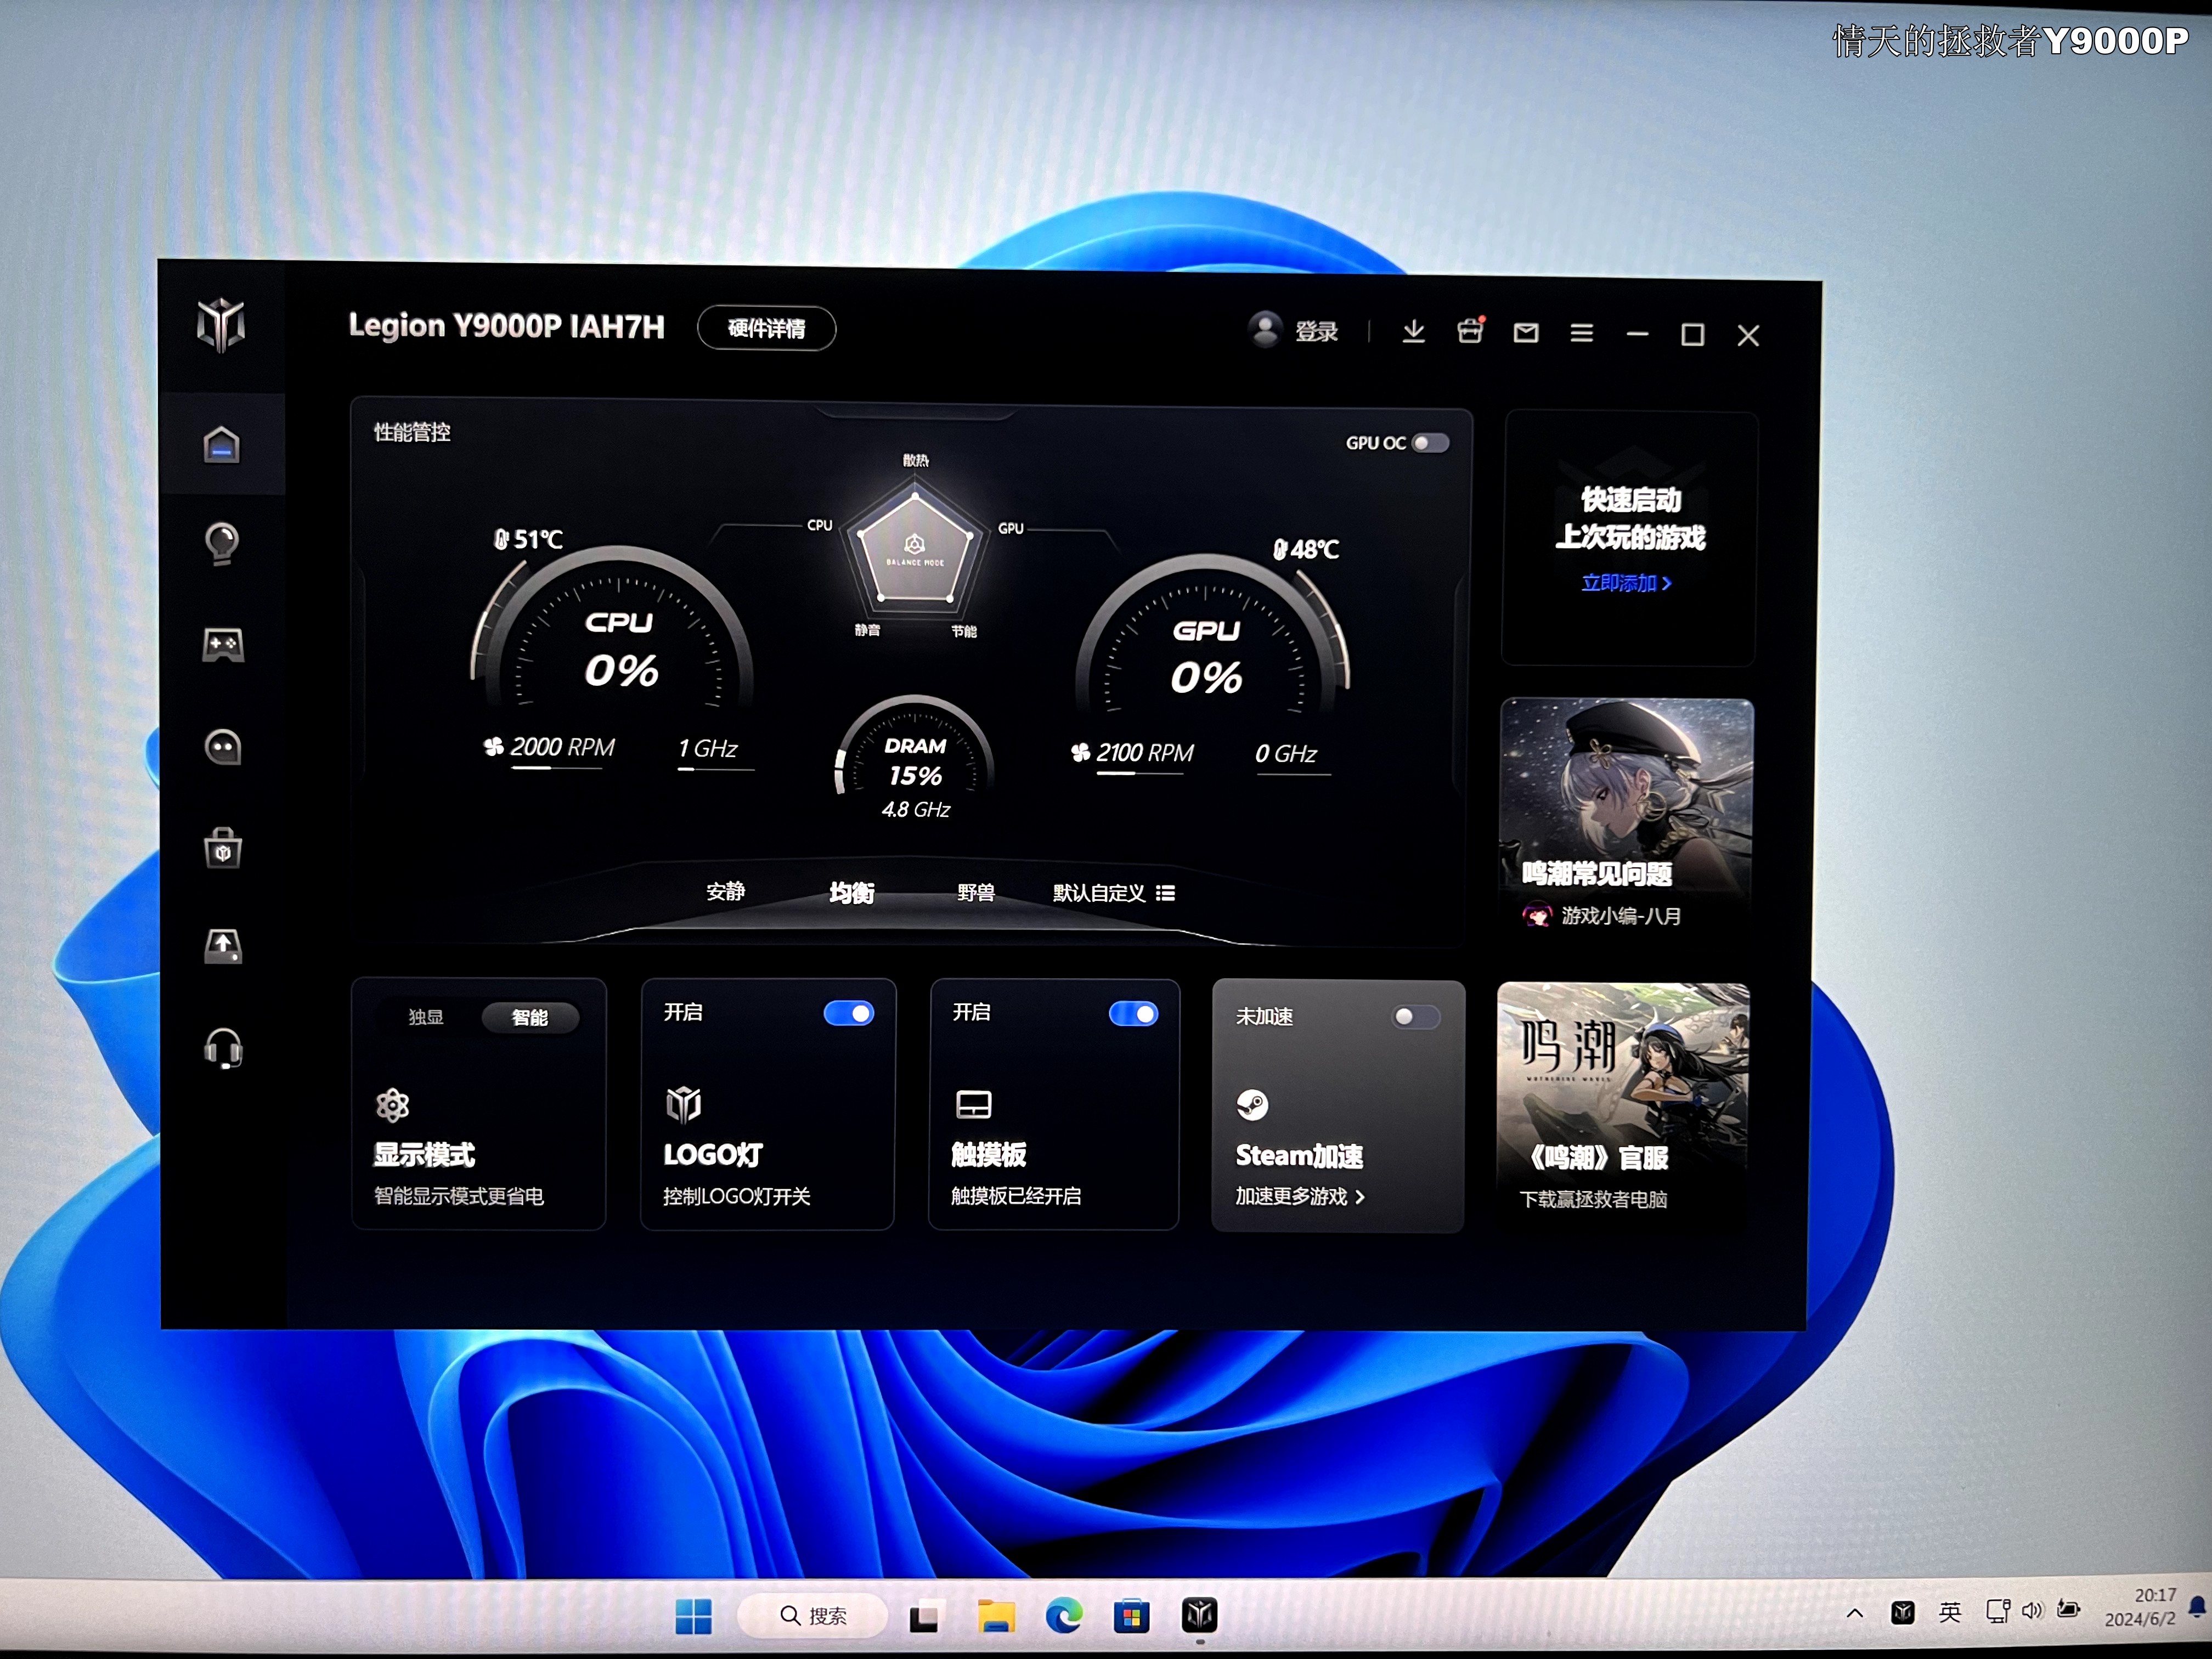This screenshot has height=1659, width=2212.
Task: Launch Microsoft Edge from taskbar
Action: [x=1063, y=1616]
